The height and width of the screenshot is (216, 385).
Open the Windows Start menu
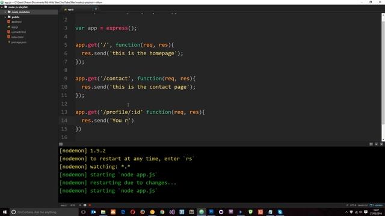coord(5,212)
